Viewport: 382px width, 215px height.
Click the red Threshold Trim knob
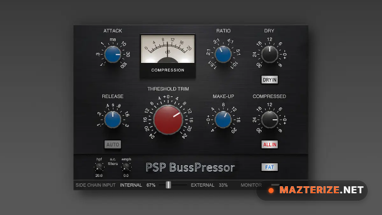[168, 120]
